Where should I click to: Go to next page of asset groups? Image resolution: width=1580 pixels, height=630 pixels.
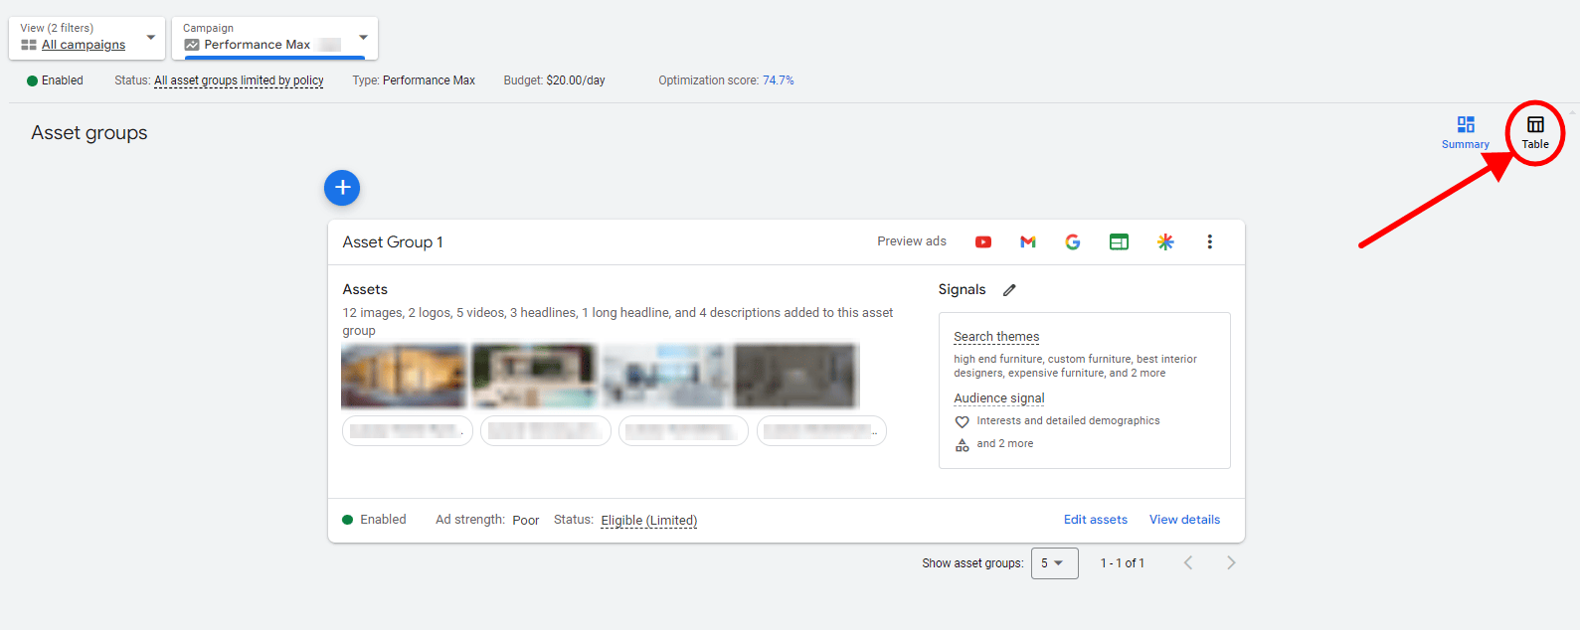tap(1231, 563)
